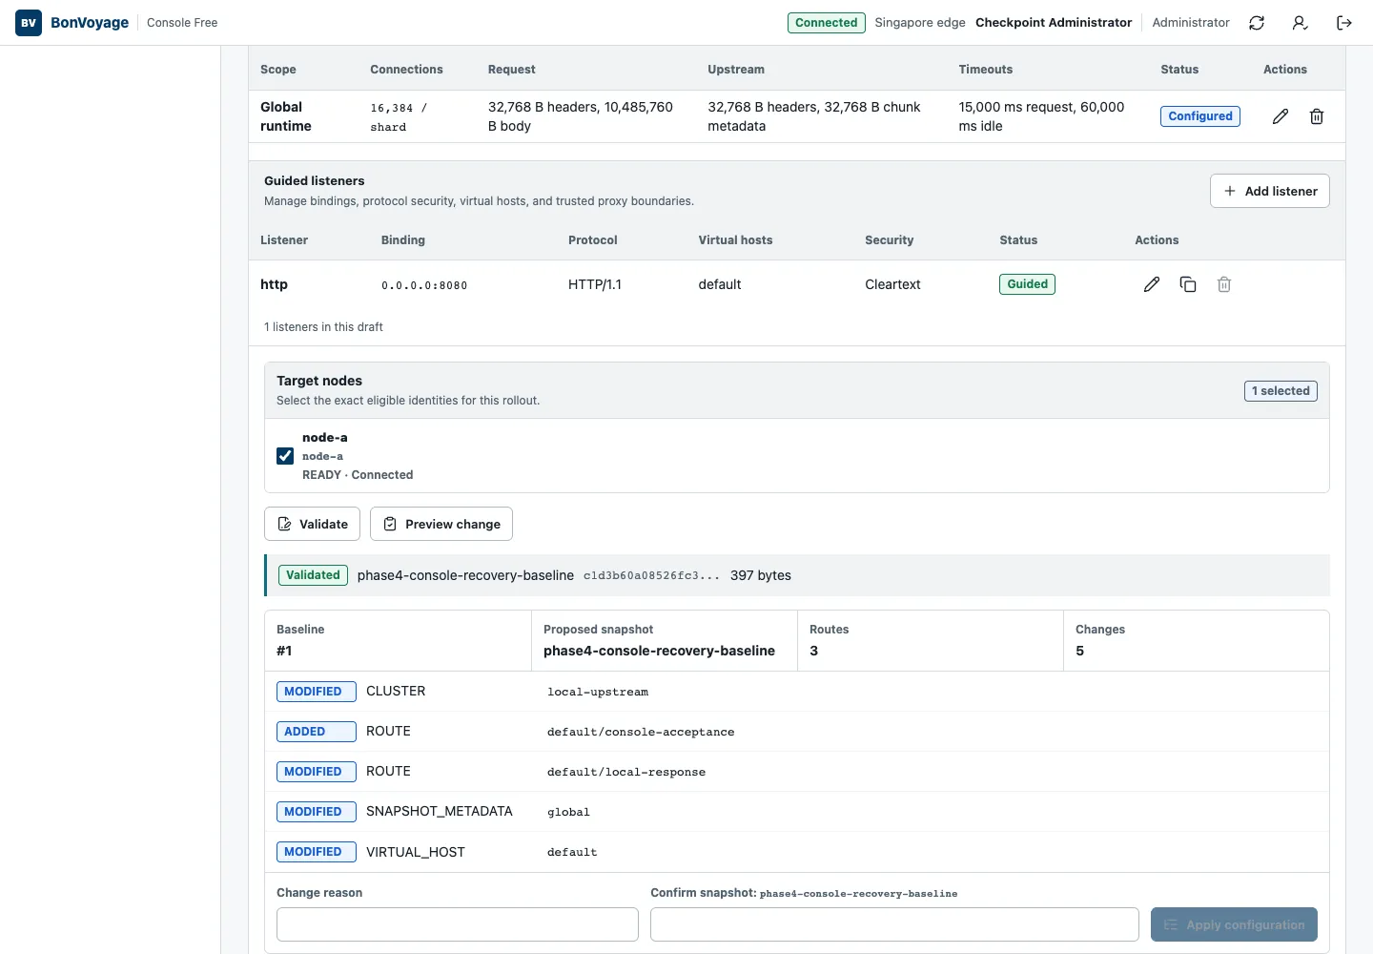Open Preview change
Image resolution: width=1373 pixels, height=954 pixels.
pyautogui.click(x=441, y=524)
